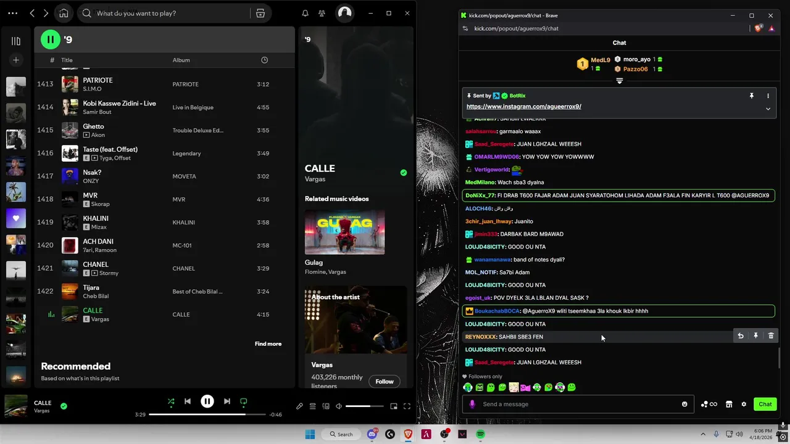This screenshot has width=790, height=444.
Task: Create a new playlist with plus icon
Action: pyautogui.click(x=16, y=60)
